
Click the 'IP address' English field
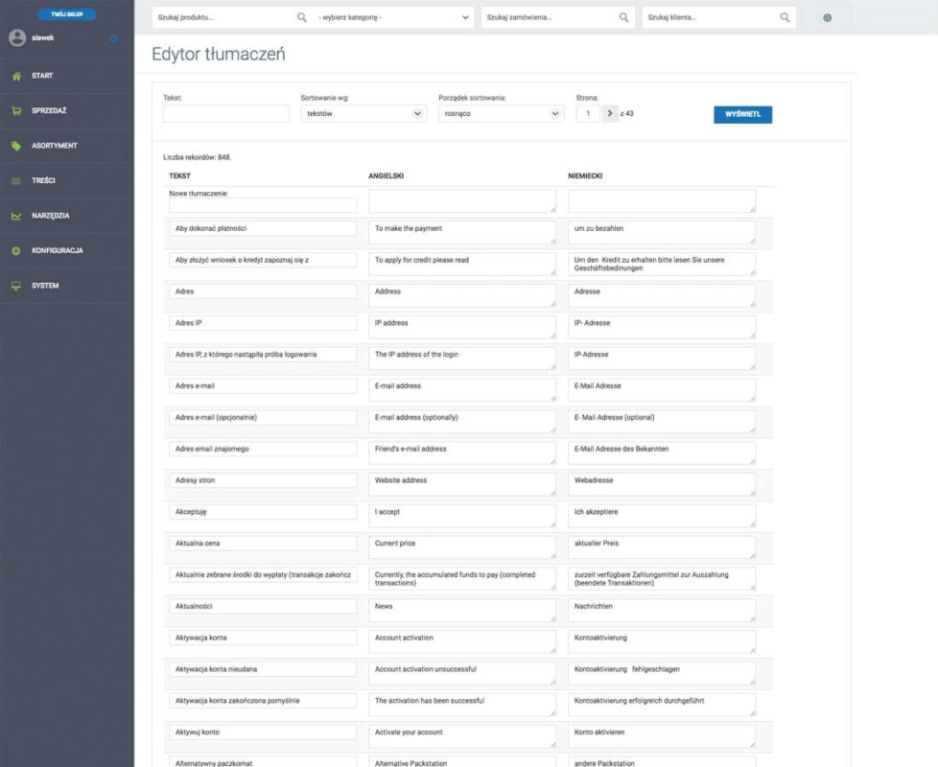[462, 327]
